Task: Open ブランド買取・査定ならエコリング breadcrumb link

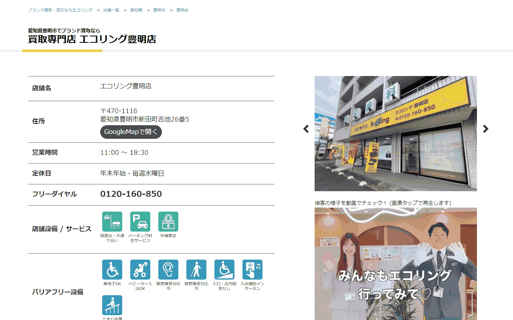Action: 60,10
